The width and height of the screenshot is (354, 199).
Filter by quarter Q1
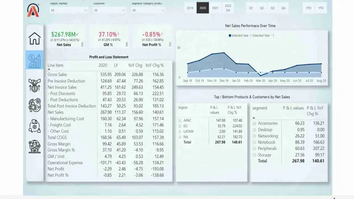251,8
